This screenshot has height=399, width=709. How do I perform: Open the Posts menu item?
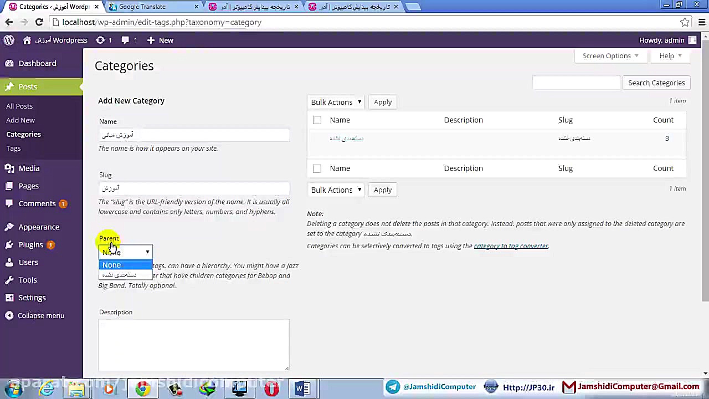point(28,86)
